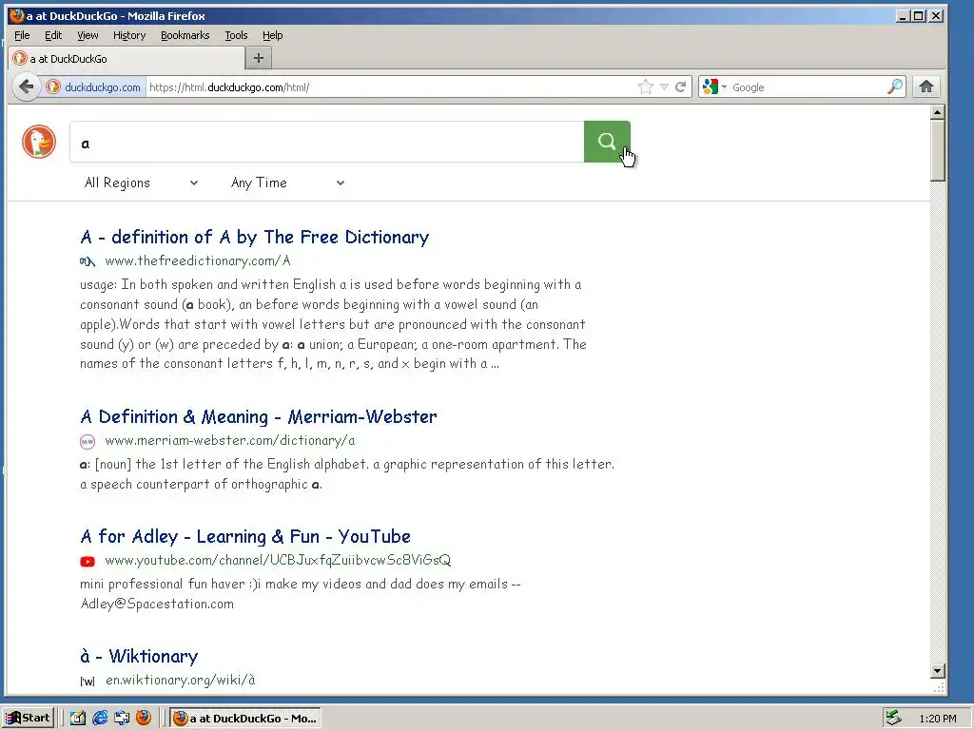974x730 pixels.
Task: Click The Free Dictionary favicon
Action: (88, 261)
